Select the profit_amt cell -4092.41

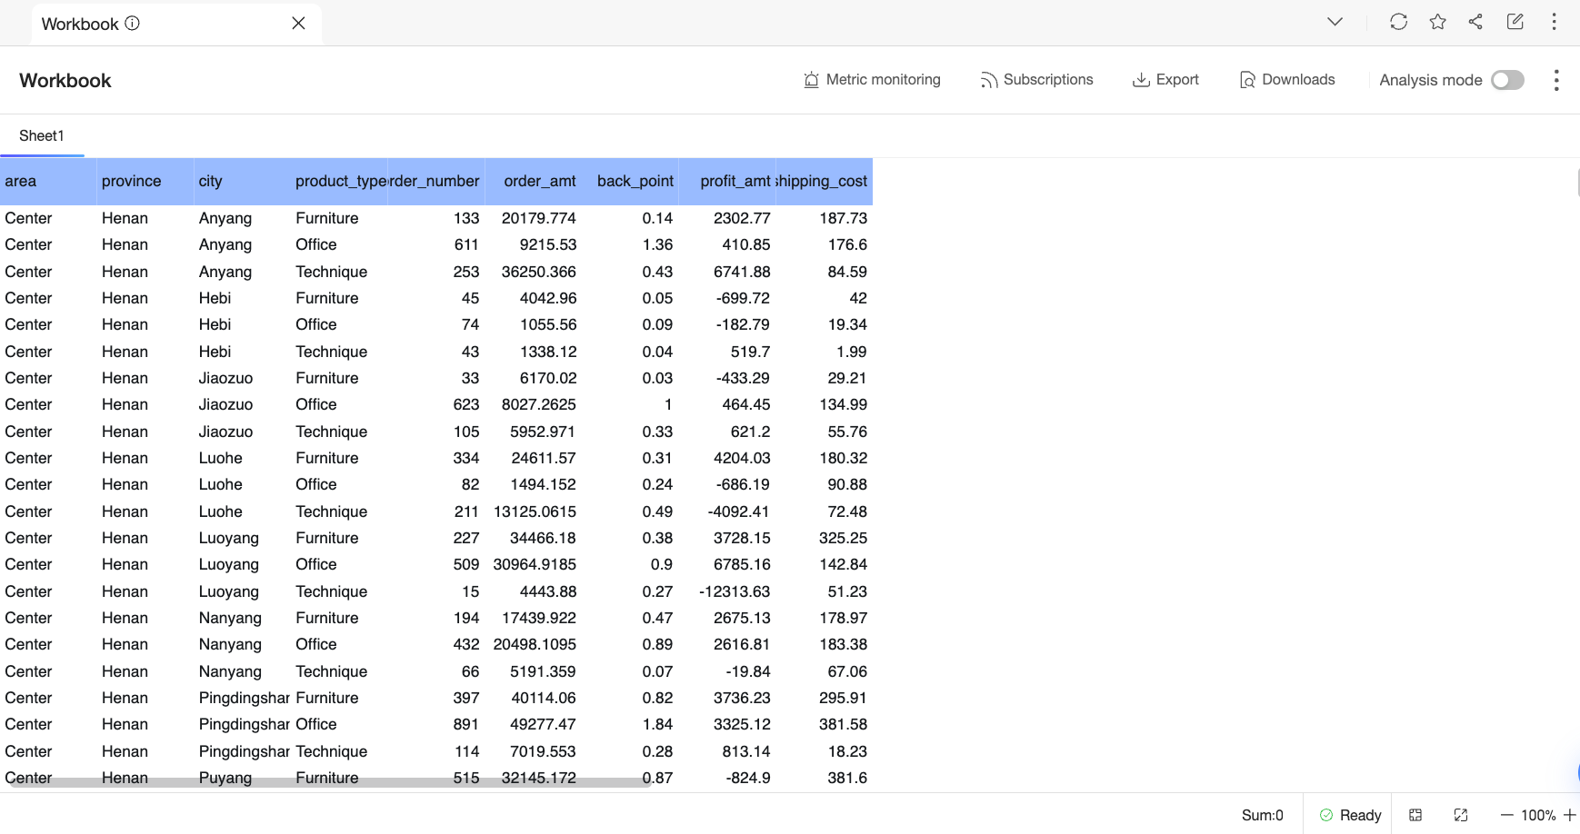click(x=727, y=511)
